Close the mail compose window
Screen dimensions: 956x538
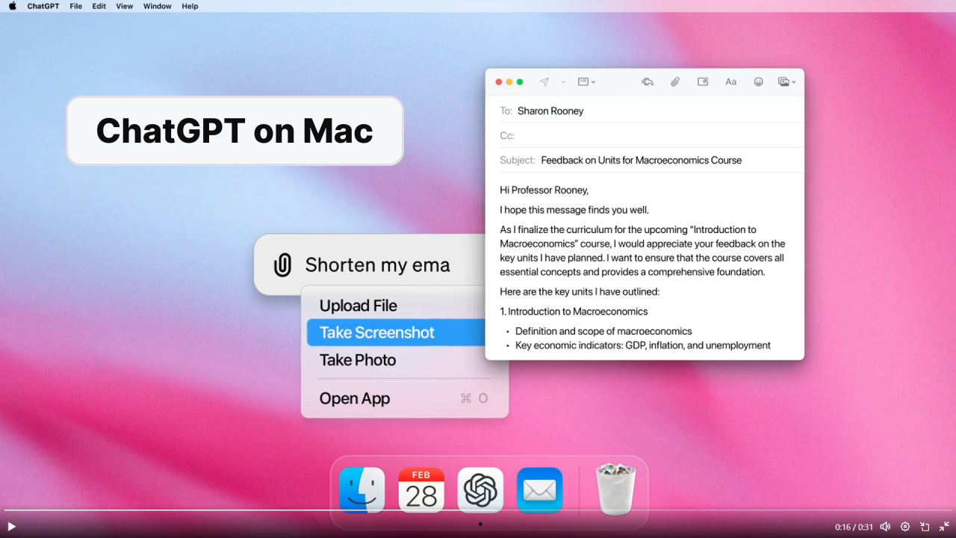pyautogui.click(x=499, y=82)
